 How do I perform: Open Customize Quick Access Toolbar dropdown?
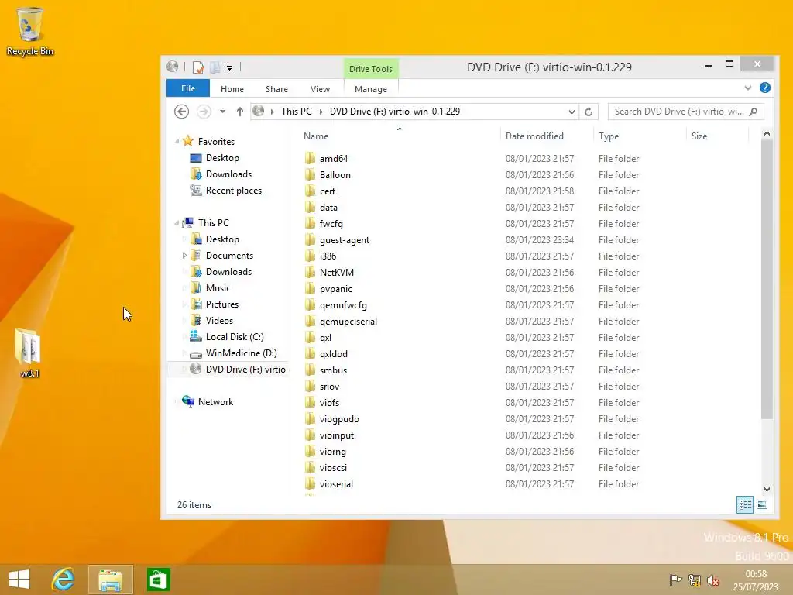coord(229,67)
